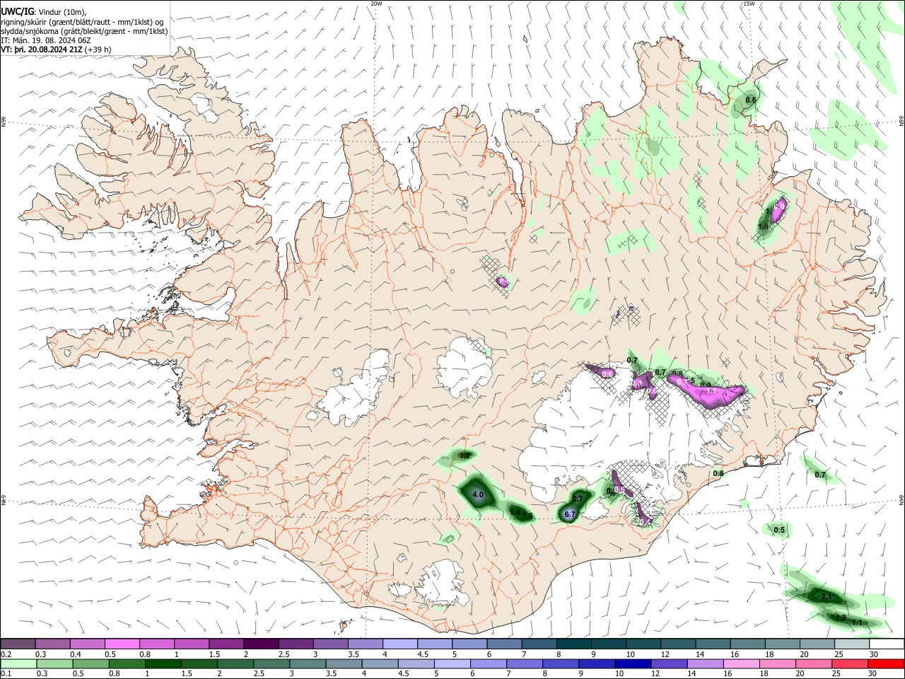Image resolution: width=905 pixels, height=679 pixels.
Task: Click the 'UWC/IG: Vindur (10m)' title line
Action: pyautogui.click(x=44, y=11)
